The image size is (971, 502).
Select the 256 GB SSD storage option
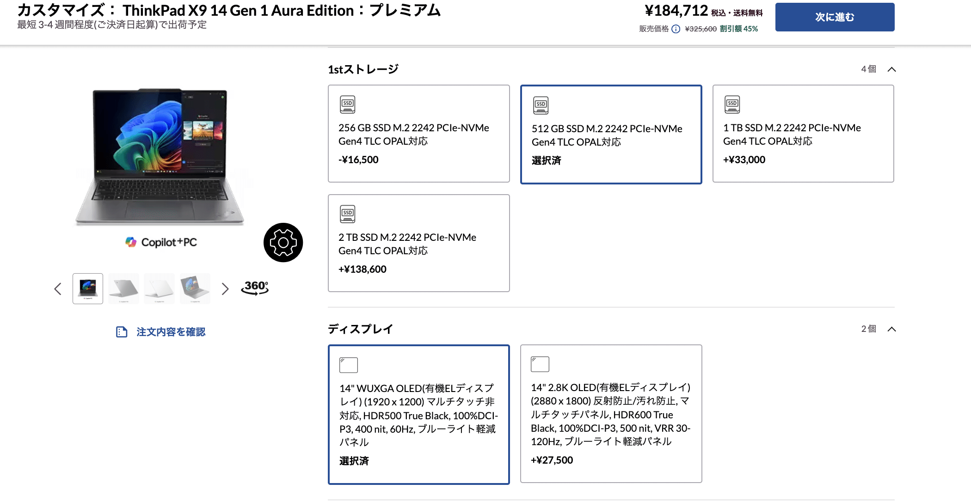point(418,134)
